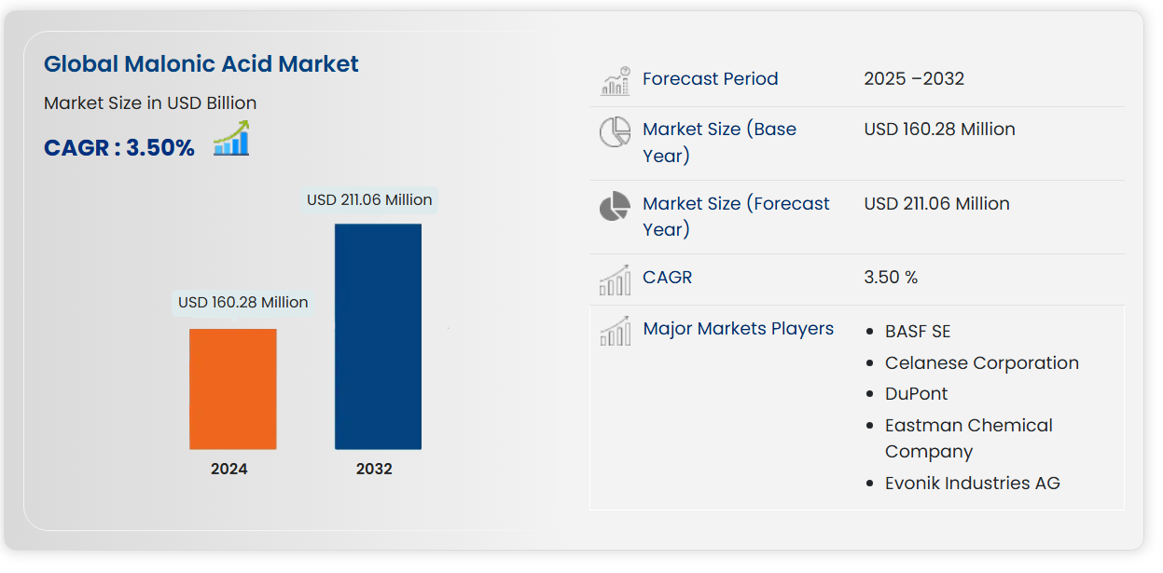Click the BASF SE list entry
Viewport: 1163px width, 573px height.
[918, 332]
